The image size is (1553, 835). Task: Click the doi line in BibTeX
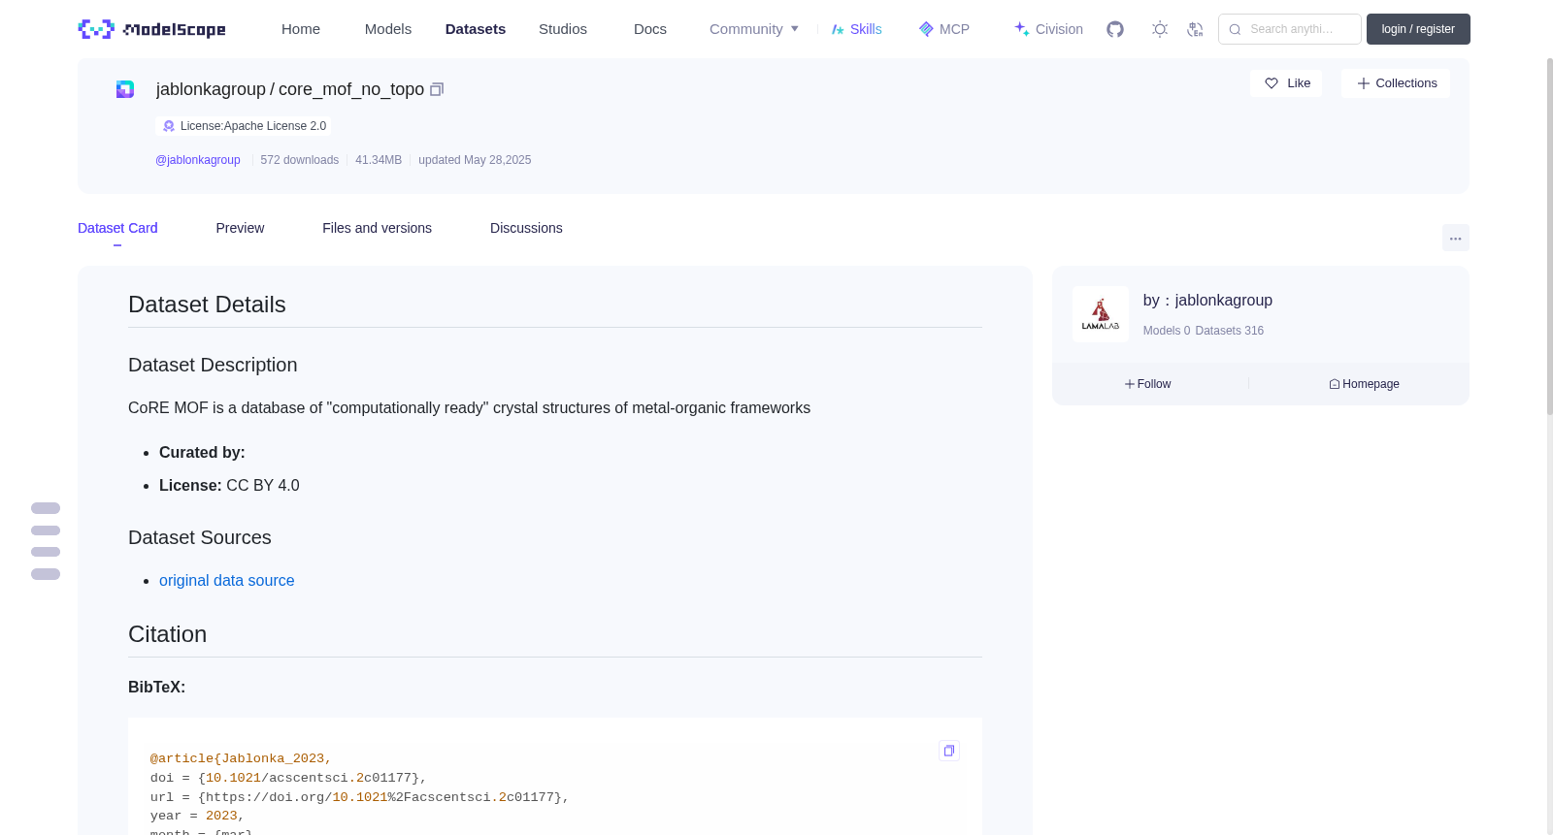pos(288,778)
